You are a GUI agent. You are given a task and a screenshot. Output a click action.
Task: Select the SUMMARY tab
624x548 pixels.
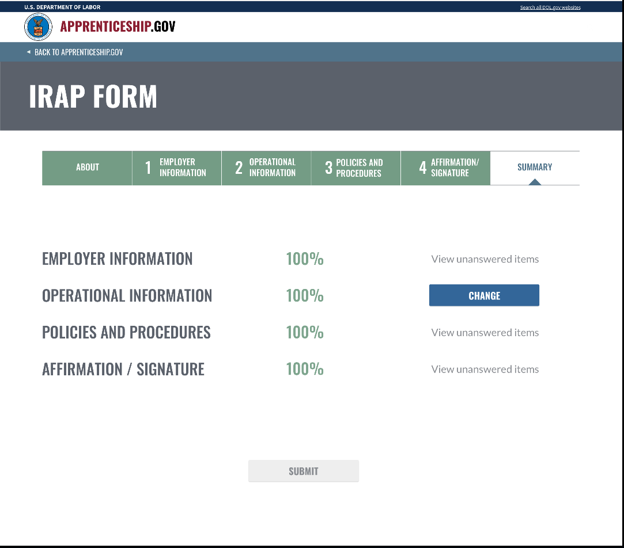(x=535, y=168)
